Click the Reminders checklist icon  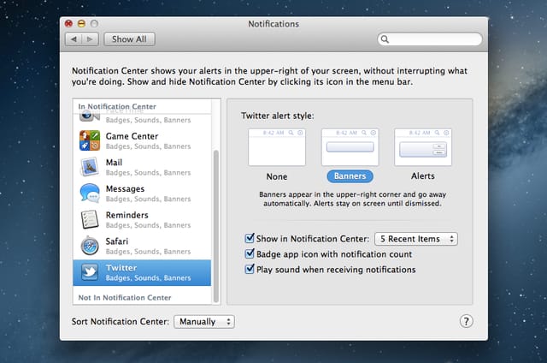90,219
